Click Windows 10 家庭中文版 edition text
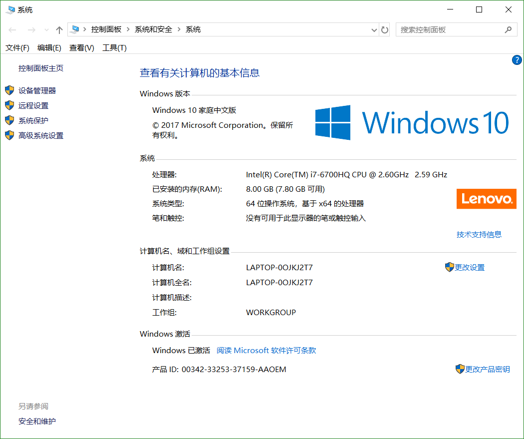 click(x=194, y=110)
